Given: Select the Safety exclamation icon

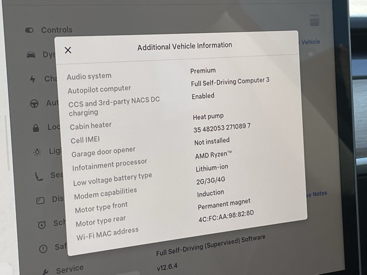Looking at the screenshot, I should 43,249.
